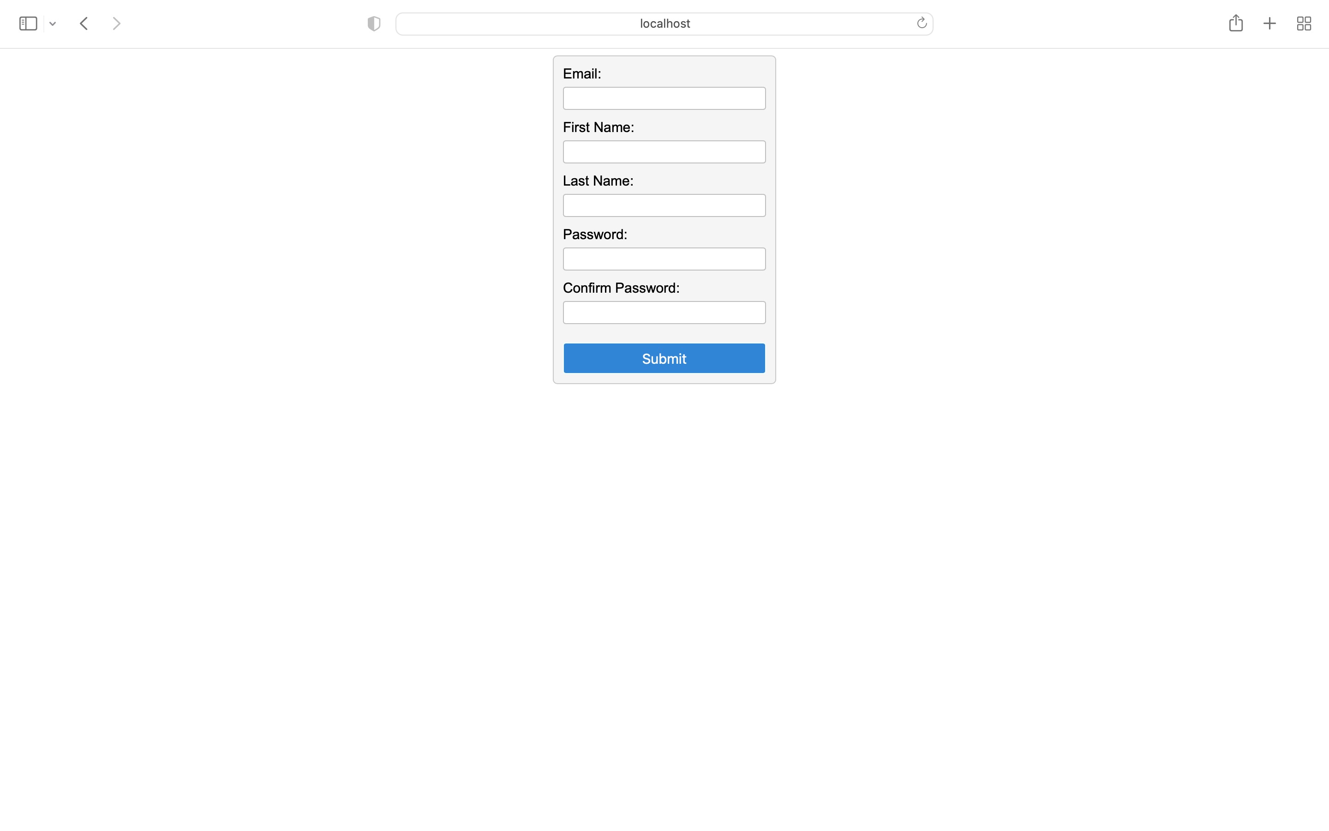Show the tab overview grid icon
This screenshot has height=831, width=1329.
(1304, 24)
